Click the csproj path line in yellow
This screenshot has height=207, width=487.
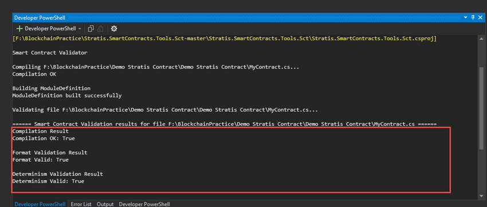pos(225,38)
